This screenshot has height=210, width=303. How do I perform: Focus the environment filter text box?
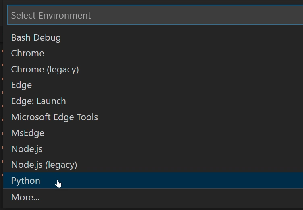pyautogui.click(x=155, y=15)
